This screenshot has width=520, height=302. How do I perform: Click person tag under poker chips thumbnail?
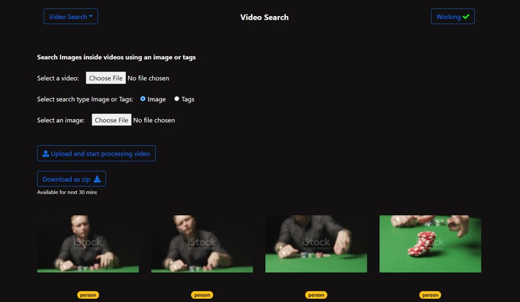(430, 295)
